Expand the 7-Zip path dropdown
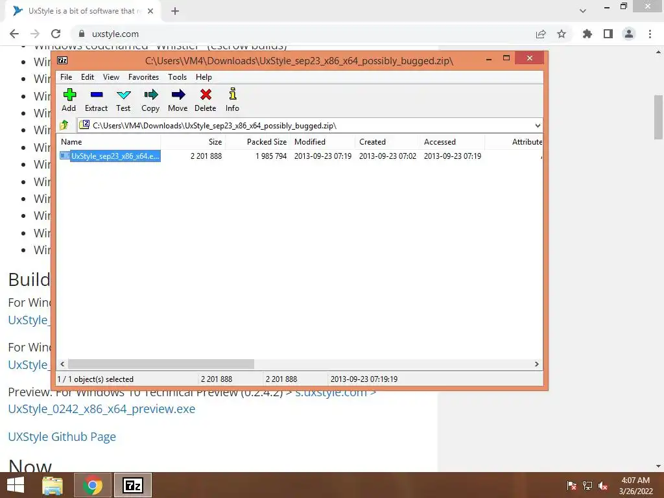Viewport: 664px width, 498px height. [538, 125]
